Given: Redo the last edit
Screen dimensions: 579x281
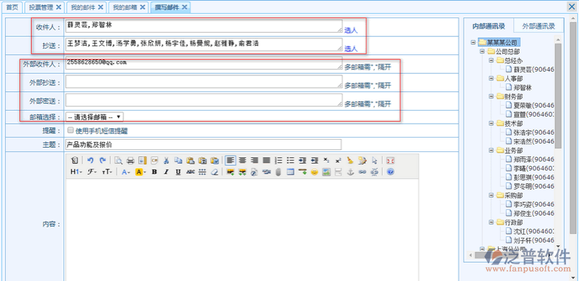Looking at the screenshot, I should [103, 160].
